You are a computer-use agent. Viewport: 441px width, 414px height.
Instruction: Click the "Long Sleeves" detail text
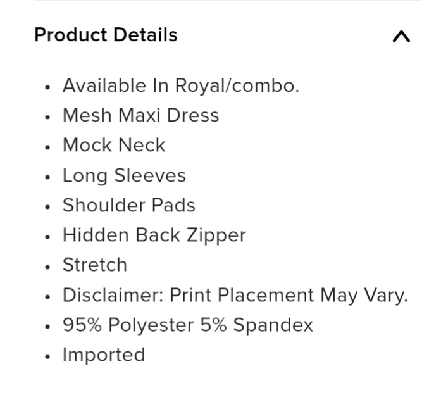[124, 175]
